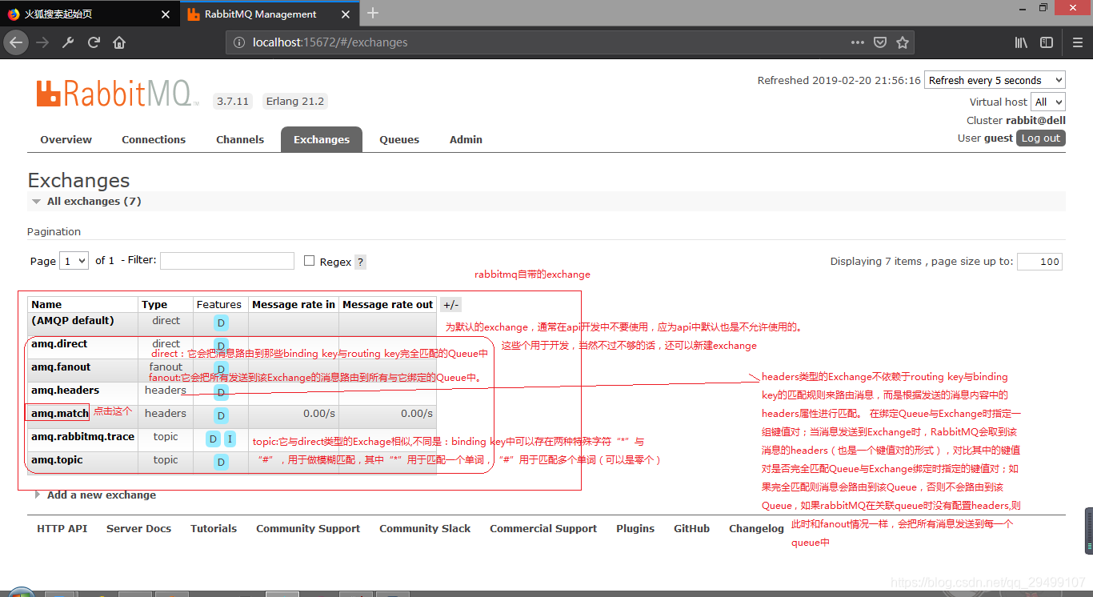This screenshot has width=1093, height=597.
Task: Open the GitHub footer link
Action: 692,528
